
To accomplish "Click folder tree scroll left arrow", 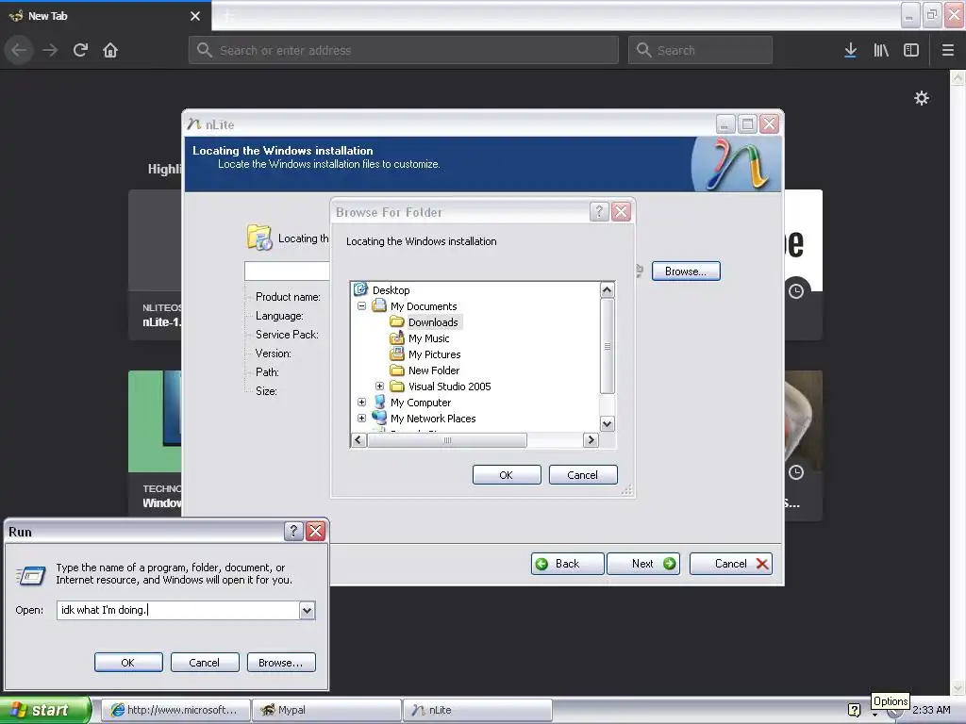I will pyautogui.click(x=358, y=439).
